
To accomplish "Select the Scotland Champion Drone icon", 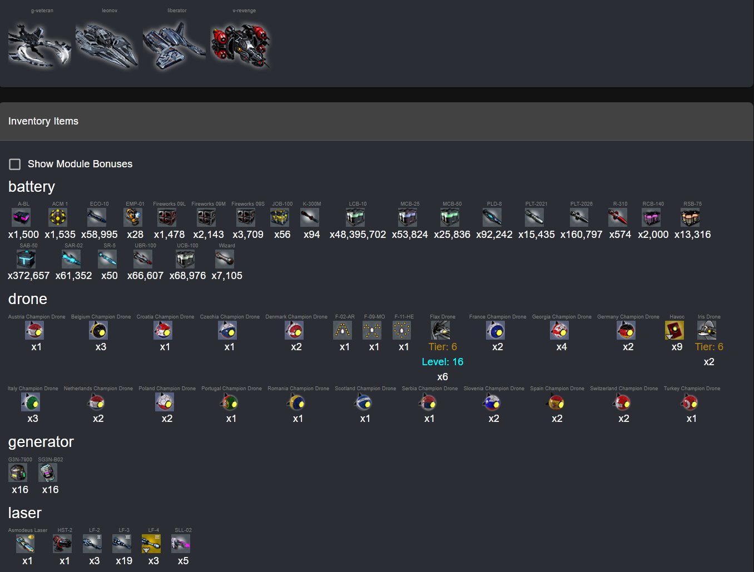I will pyautogui.click(x=363, y=402).
